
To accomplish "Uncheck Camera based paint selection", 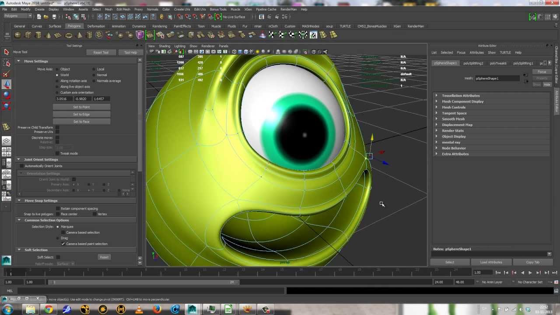I will [x=63, y=244].
